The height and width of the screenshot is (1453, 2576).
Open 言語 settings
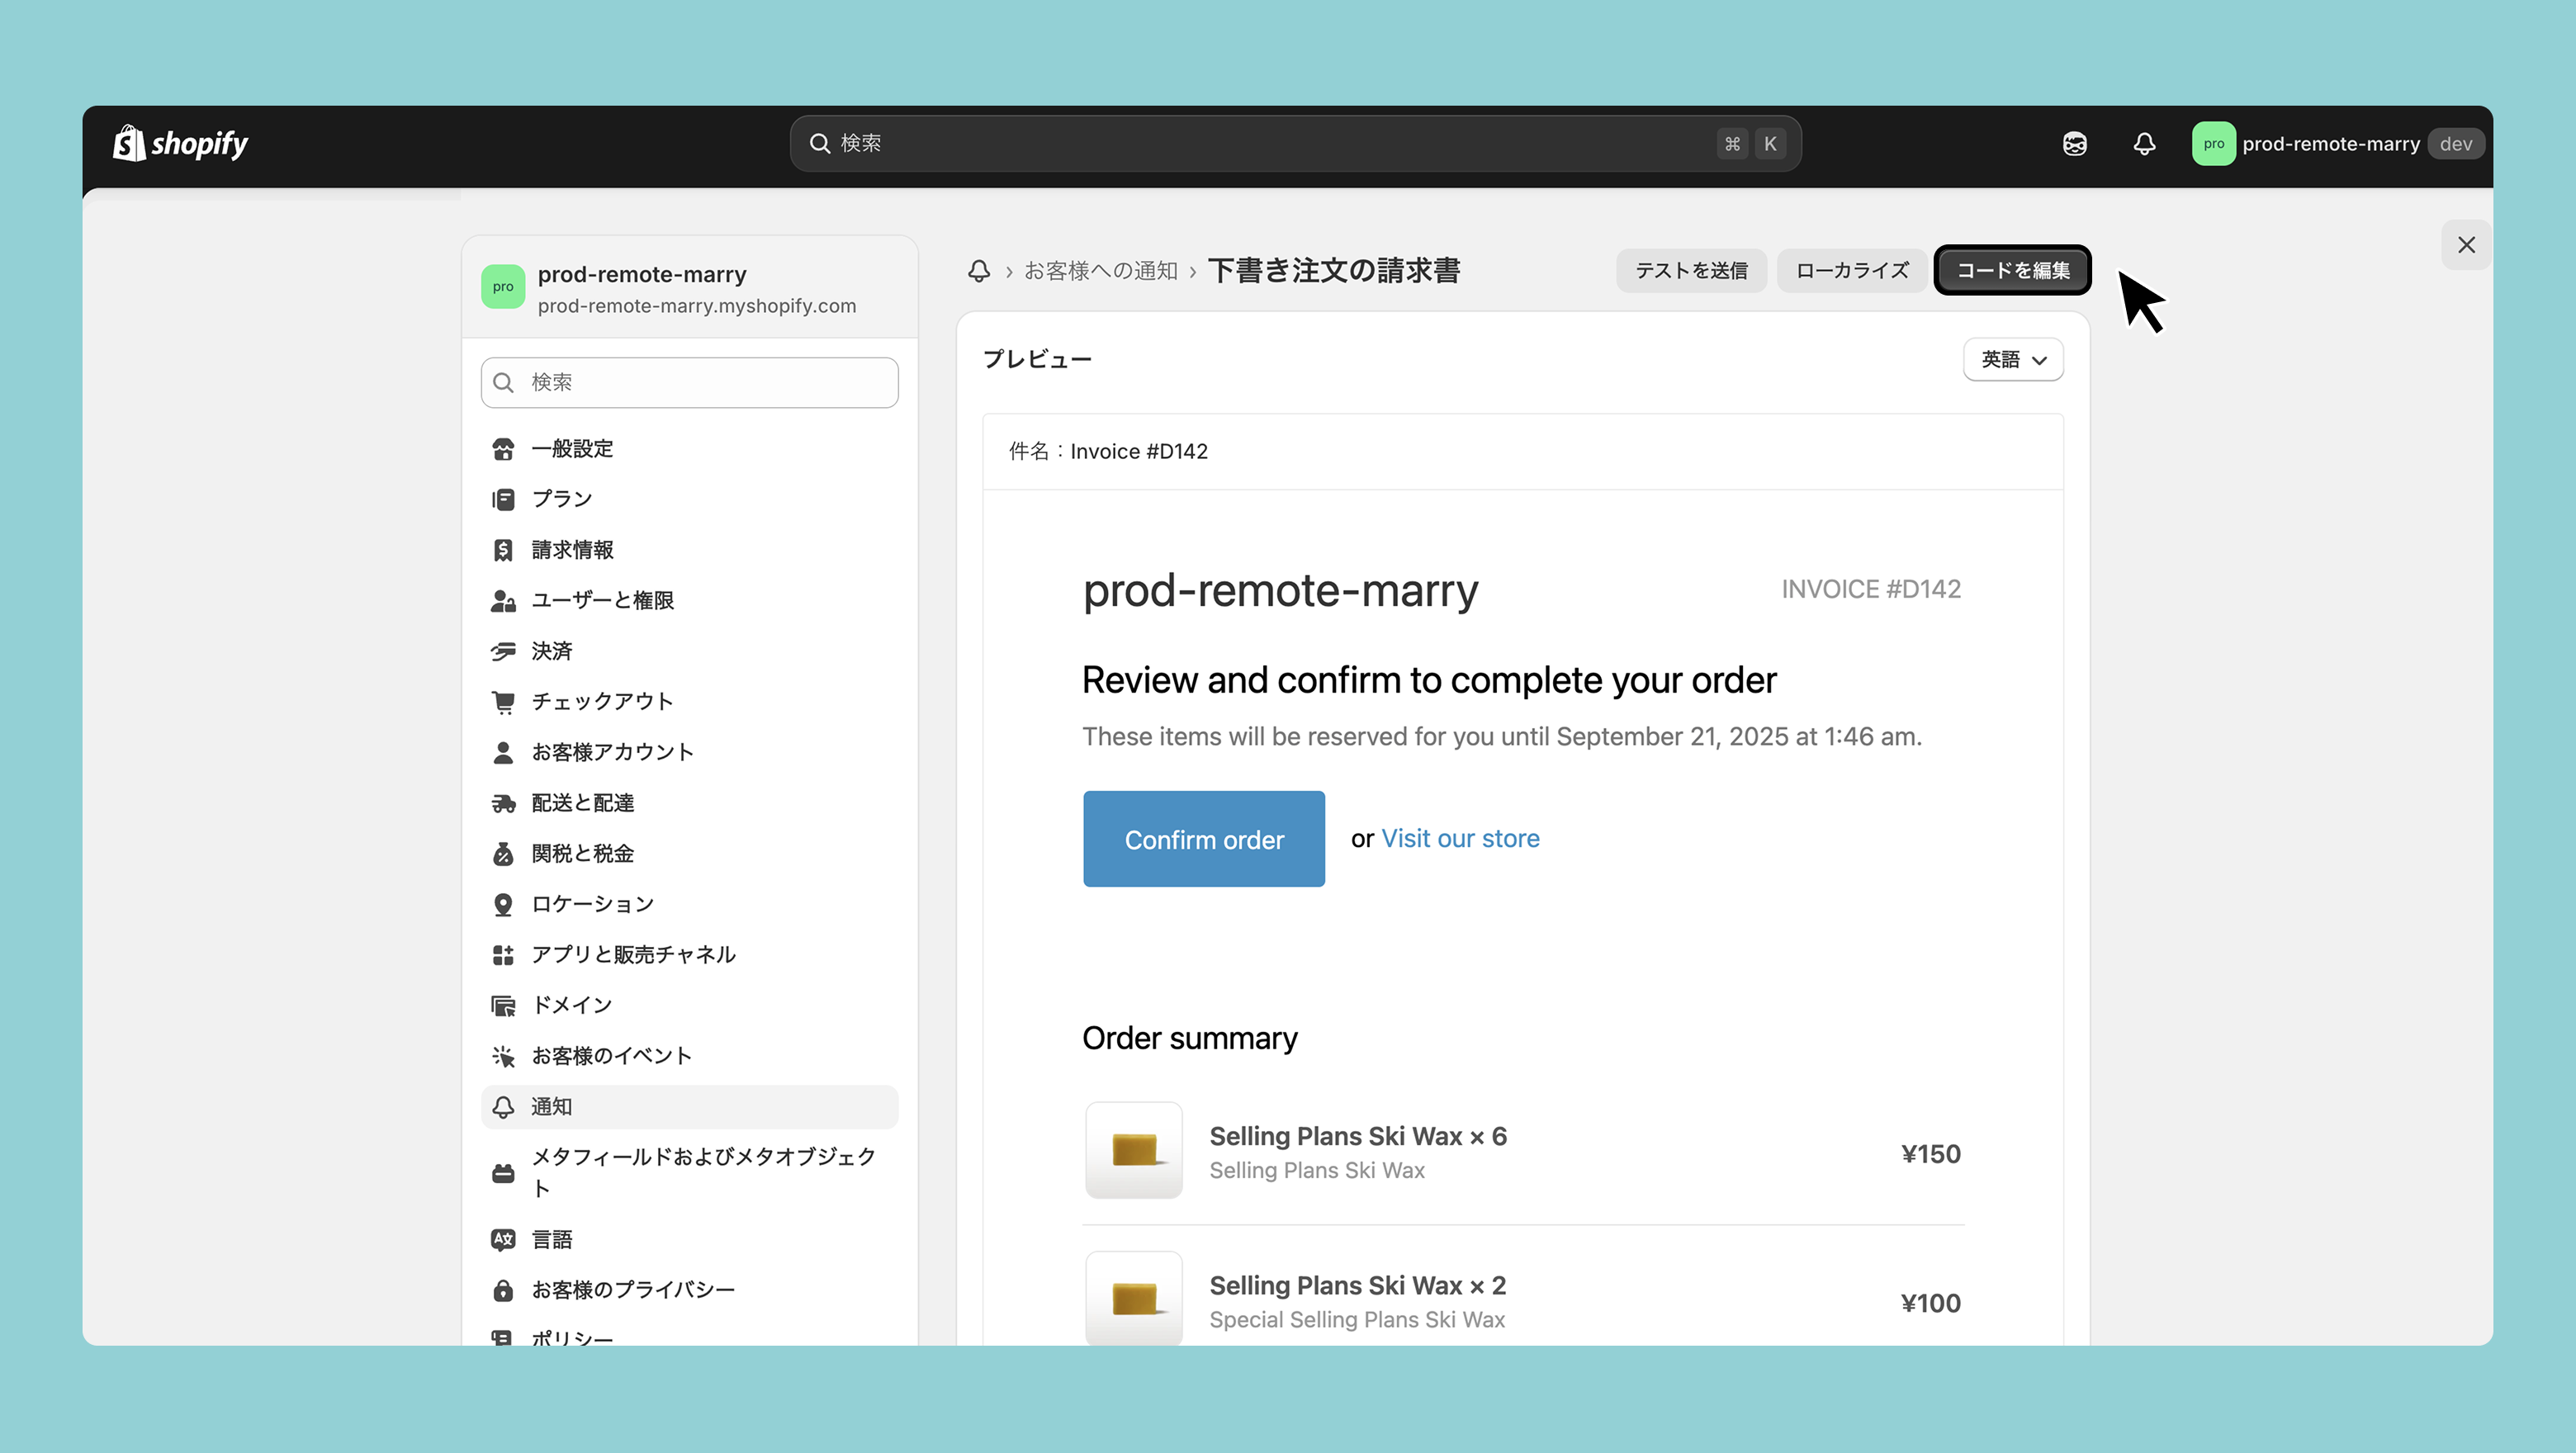(552, 1240)
